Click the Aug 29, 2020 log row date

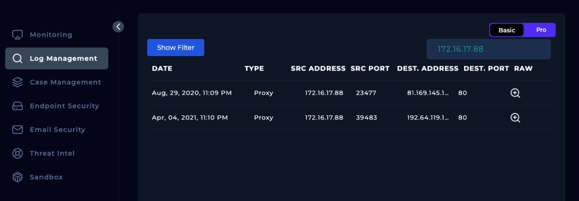[191, 93]
